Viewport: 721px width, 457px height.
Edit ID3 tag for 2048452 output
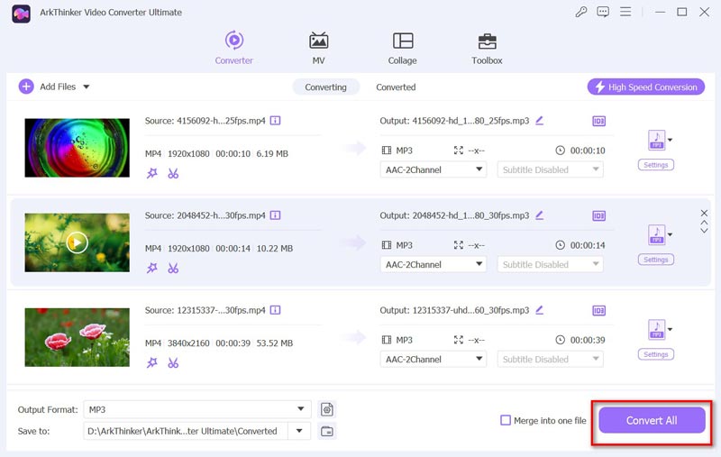click(x=598, y=215)
